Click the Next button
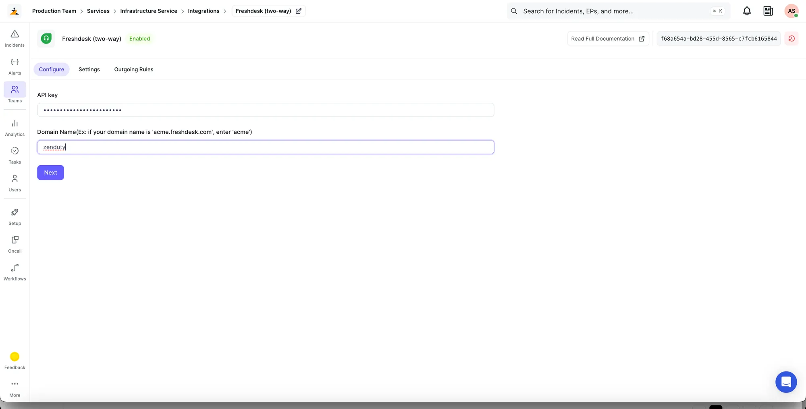Viewport: 806px width, 409px height. tap(50, 172)
